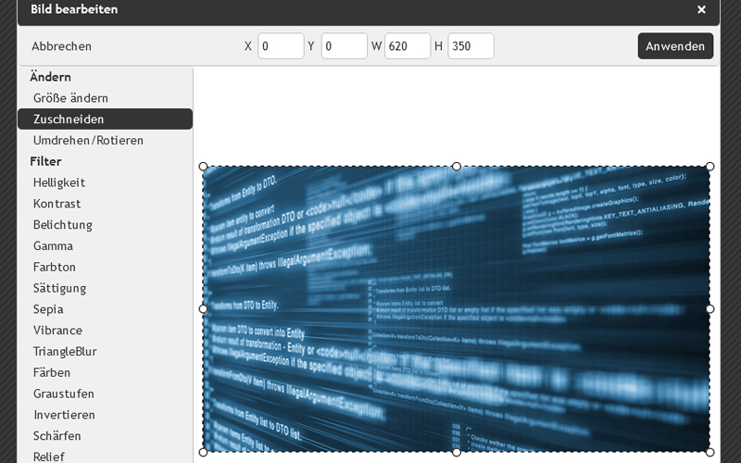Viewport: 741px width, 463px height.
Task: Choose the Helligkeit filter
Action: 59,182
